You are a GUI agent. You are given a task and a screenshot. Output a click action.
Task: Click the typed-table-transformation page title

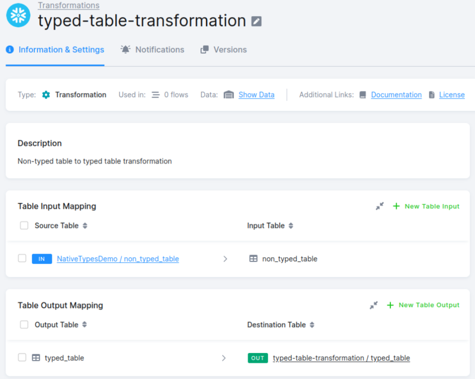pyautogui.click(x=142, y=21)
